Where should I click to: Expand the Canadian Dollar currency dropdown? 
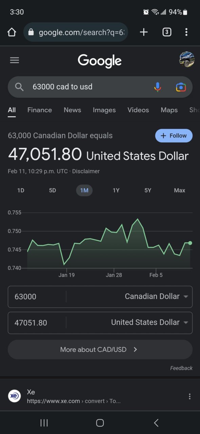156,296
